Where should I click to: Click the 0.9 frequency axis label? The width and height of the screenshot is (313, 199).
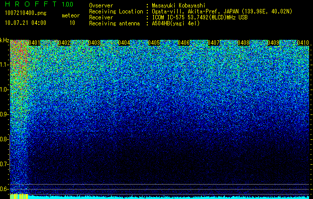point(3,114)
